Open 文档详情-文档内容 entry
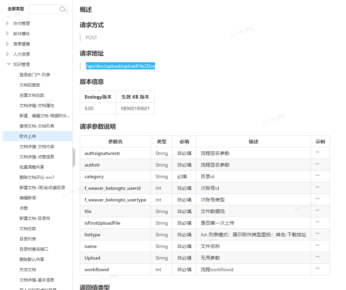346x290 pixels. pos(37,147)
